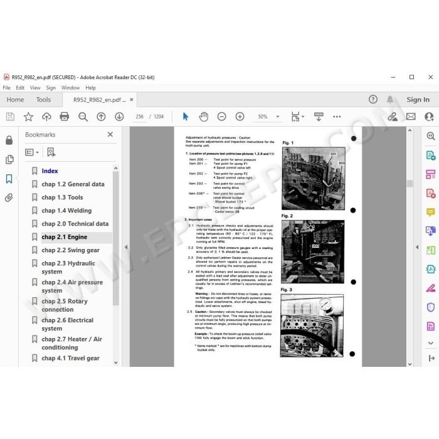Close the R952_R982_en.pdf tab
This screenshot has height=439, width=439.
click(x=131, y=99)
